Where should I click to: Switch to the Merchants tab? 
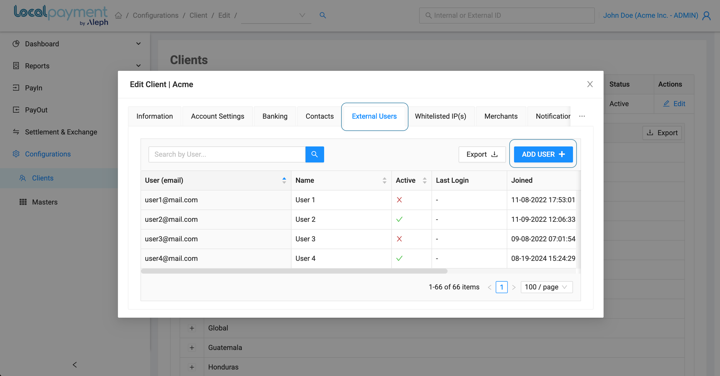[x=501, y=116]
